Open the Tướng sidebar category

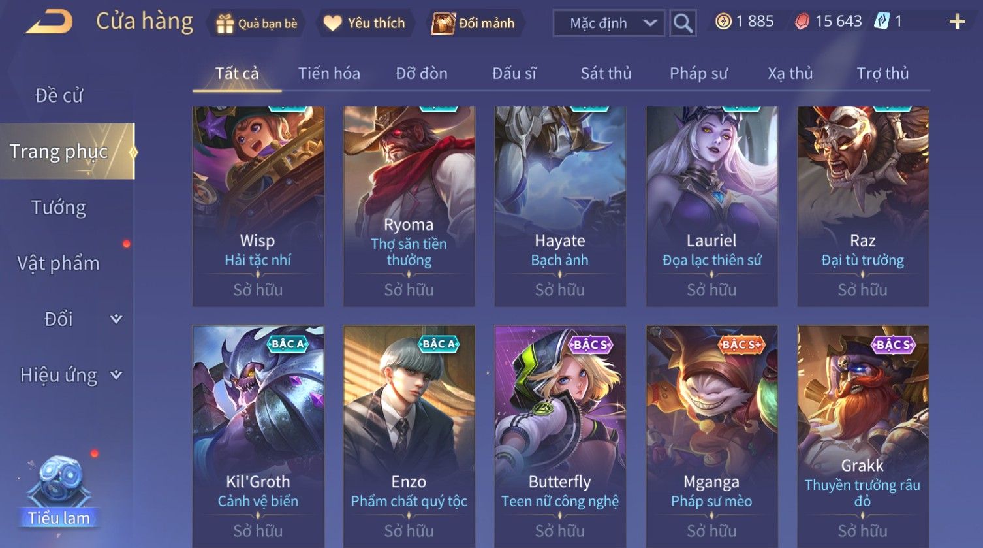click(59, 208)
